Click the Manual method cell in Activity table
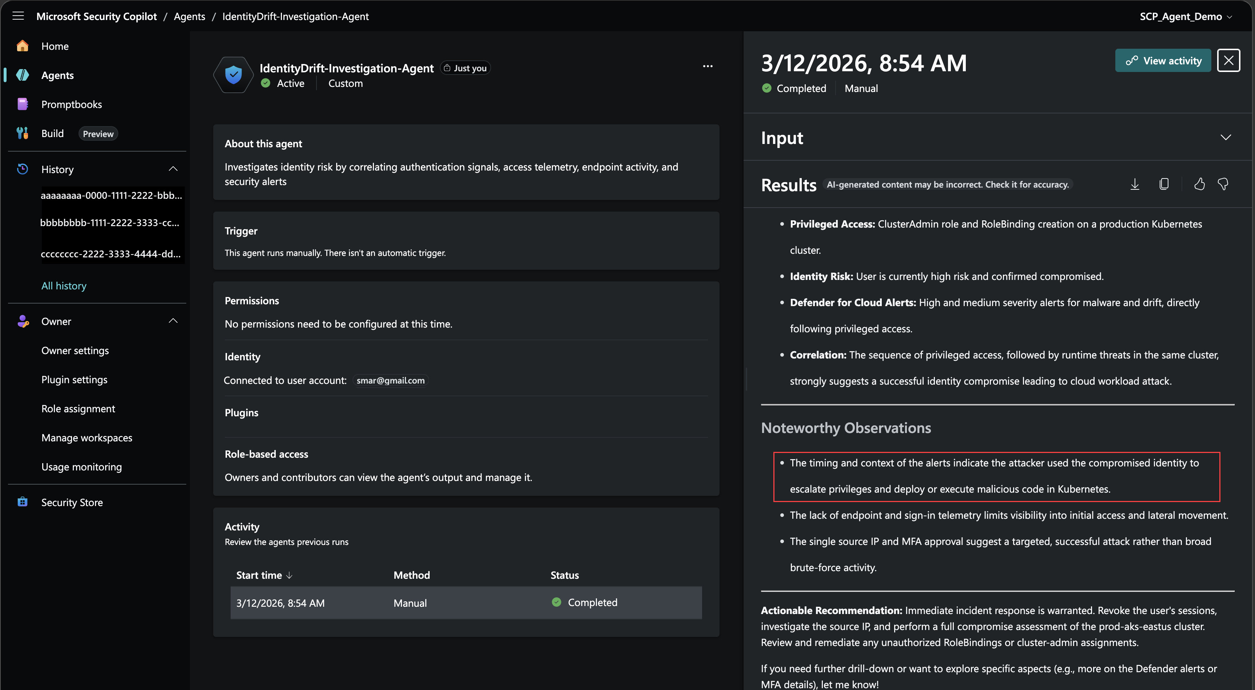Screen dimensions: 1255x690 click(x=410, y=603)
